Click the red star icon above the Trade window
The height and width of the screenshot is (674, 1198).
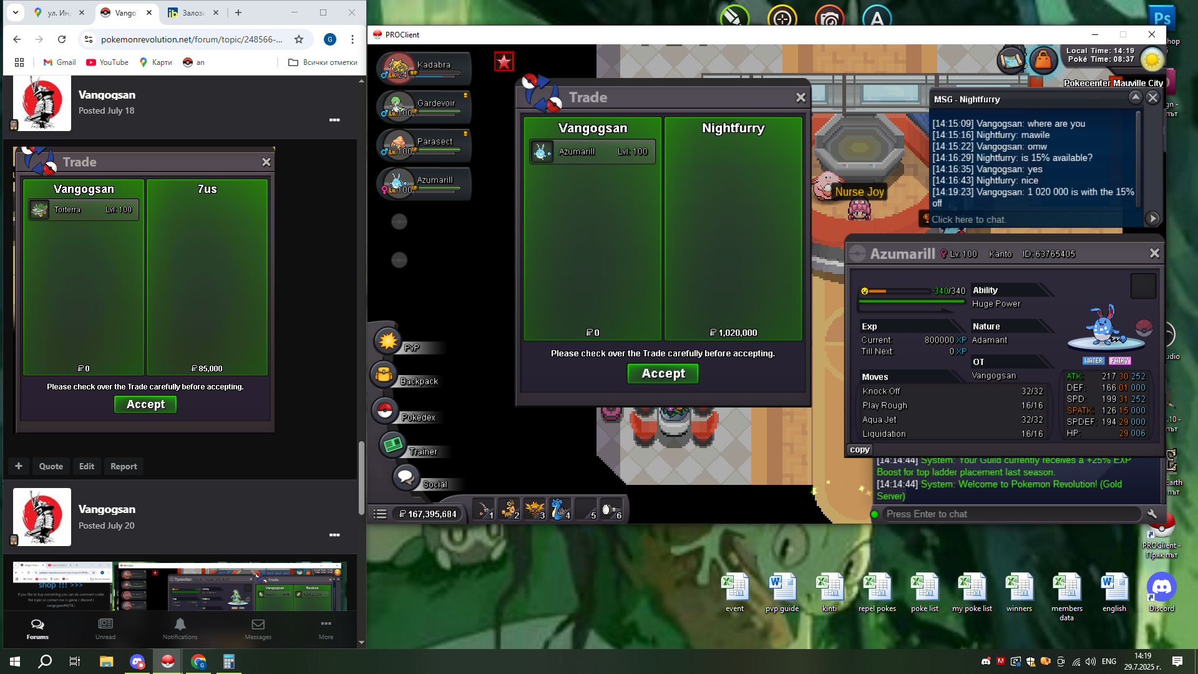pyautogui.click(x=504, y=61)
